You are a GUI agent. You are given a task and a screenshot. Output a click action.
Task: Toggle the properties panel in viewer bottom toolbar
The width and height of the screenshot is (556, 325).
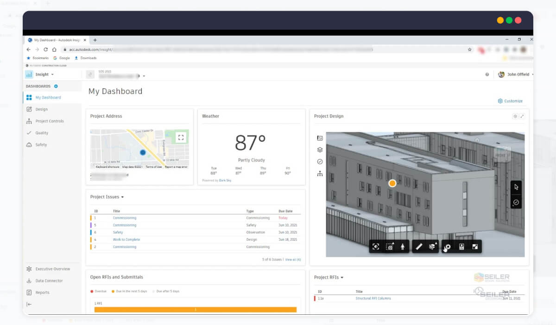[x=461, y=246]
